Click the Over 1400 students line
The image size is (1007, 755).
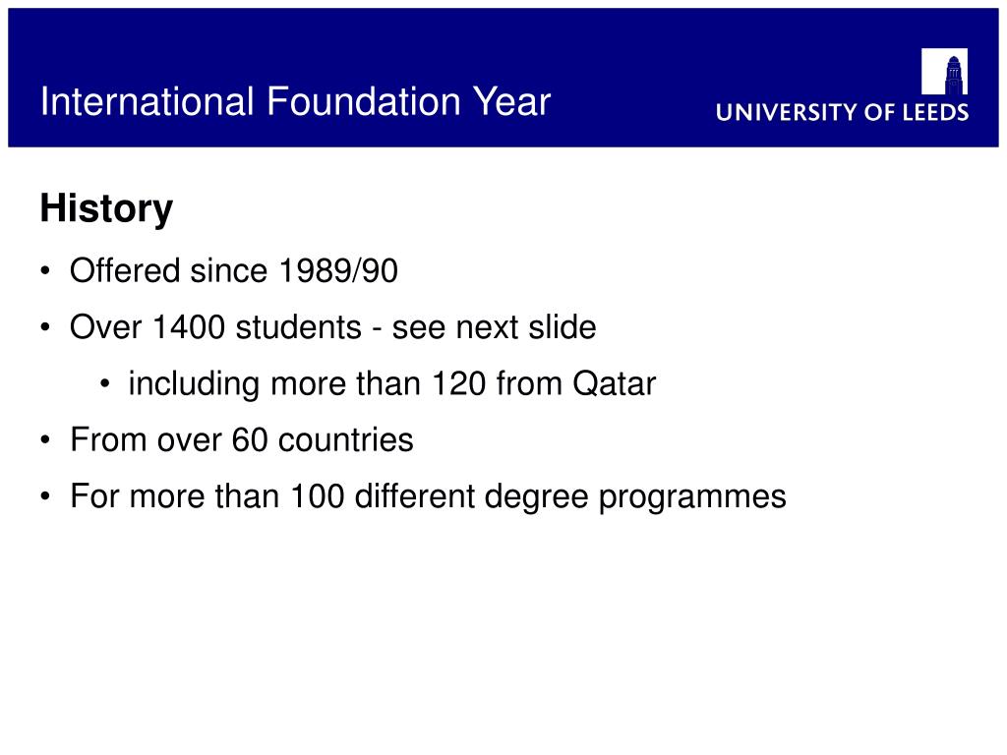click(x=332, y=326)
